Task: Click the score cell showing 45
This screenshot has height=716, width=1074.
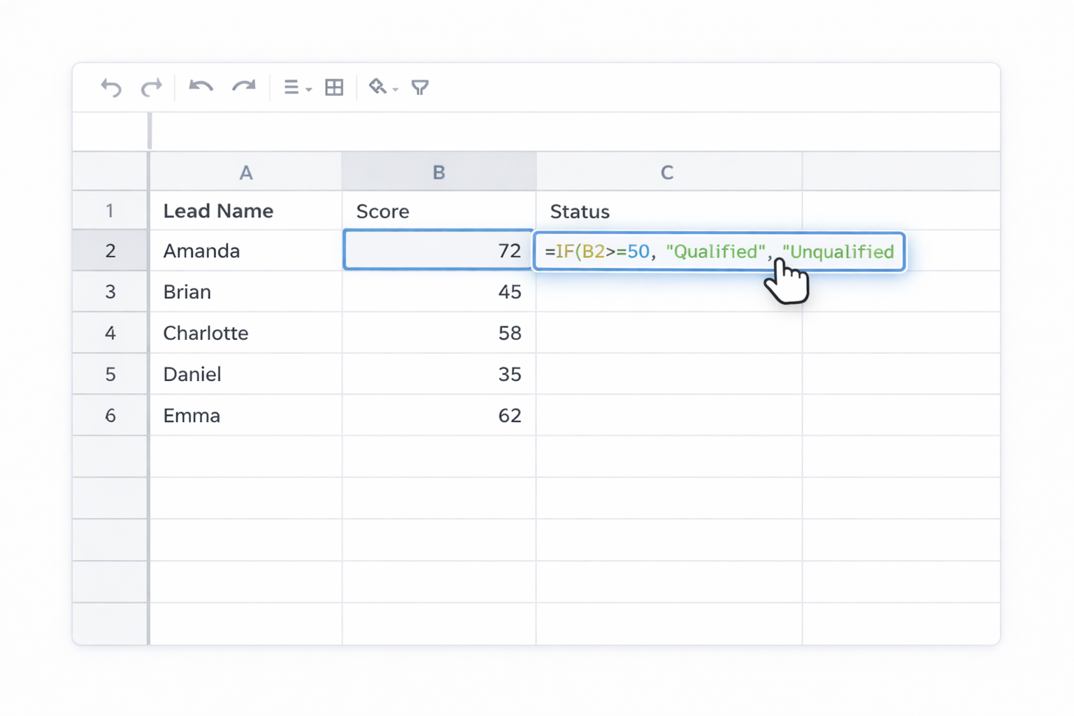Action: click(x=439, y=292)
